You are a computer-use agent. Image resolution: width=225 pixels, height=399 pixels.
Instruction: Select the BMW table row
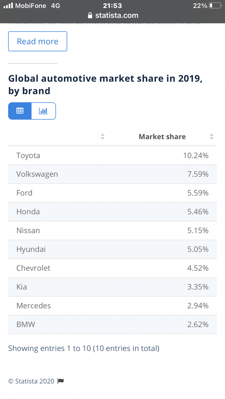(x=112, y=324)
